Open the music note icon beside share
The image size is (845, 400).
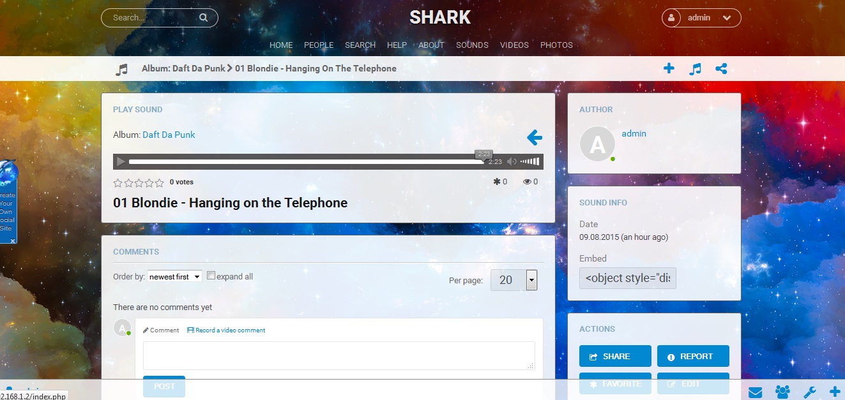point(696,68)
